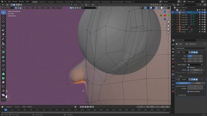Open the File menu
207x116 pixels.
pos(5,2)
